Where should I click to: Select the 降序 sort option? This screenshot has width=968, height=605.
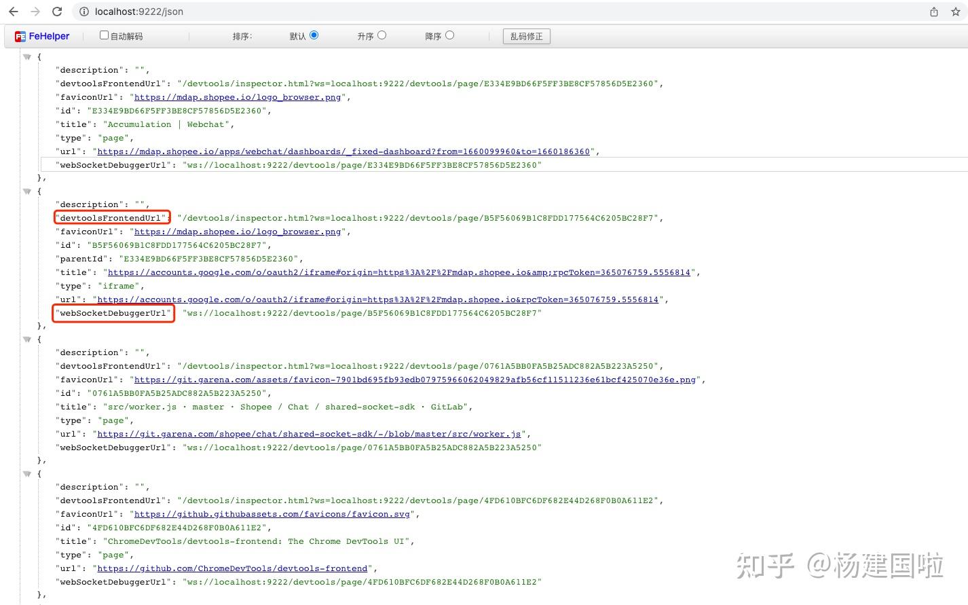click(x=452, y=35)
